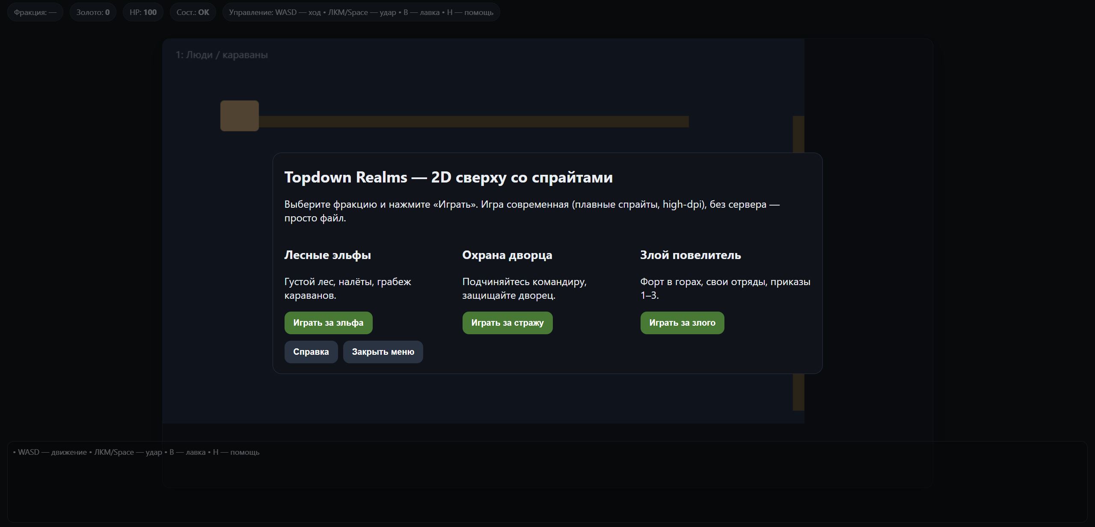Select the 'Злой повелитель' faction heading

(x=690, y=255)
